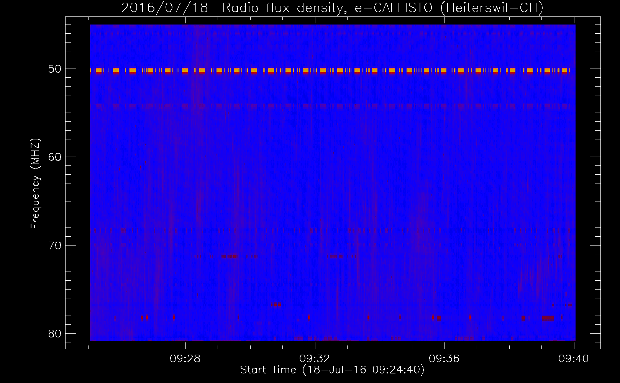Click the orange 50 MHz interference band
The height and width of the screenshot is (383, 620).
coord(333,70)
